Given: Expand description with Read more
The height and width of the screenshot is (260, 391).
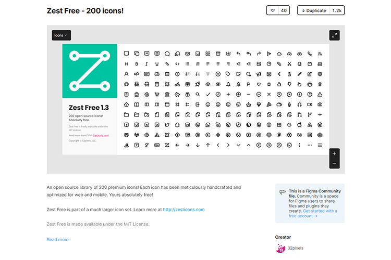Looking at the screenshot, I should click(57, 240).
